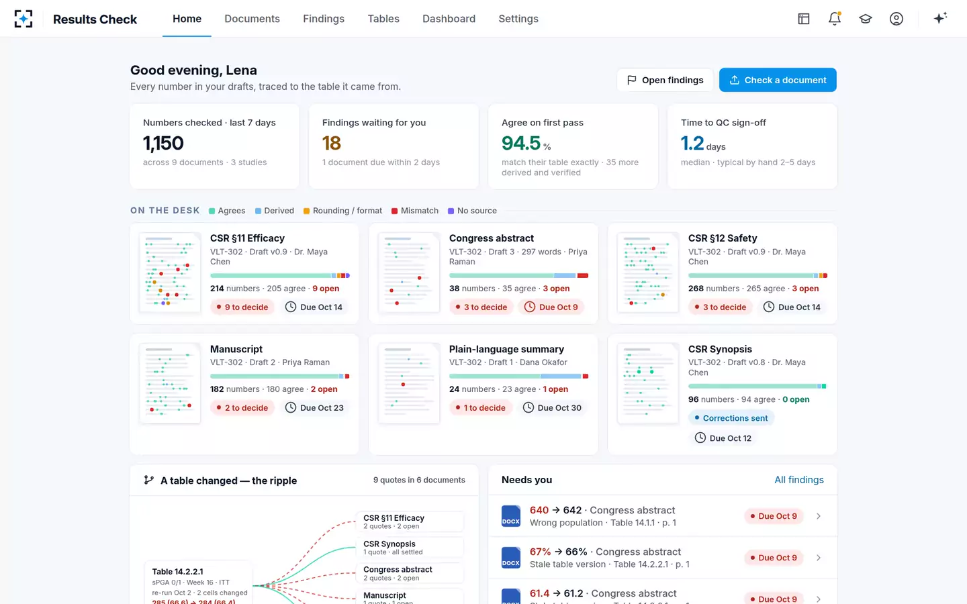Click clock icon on Manuscript Due Oct 23

pos(291,407)
